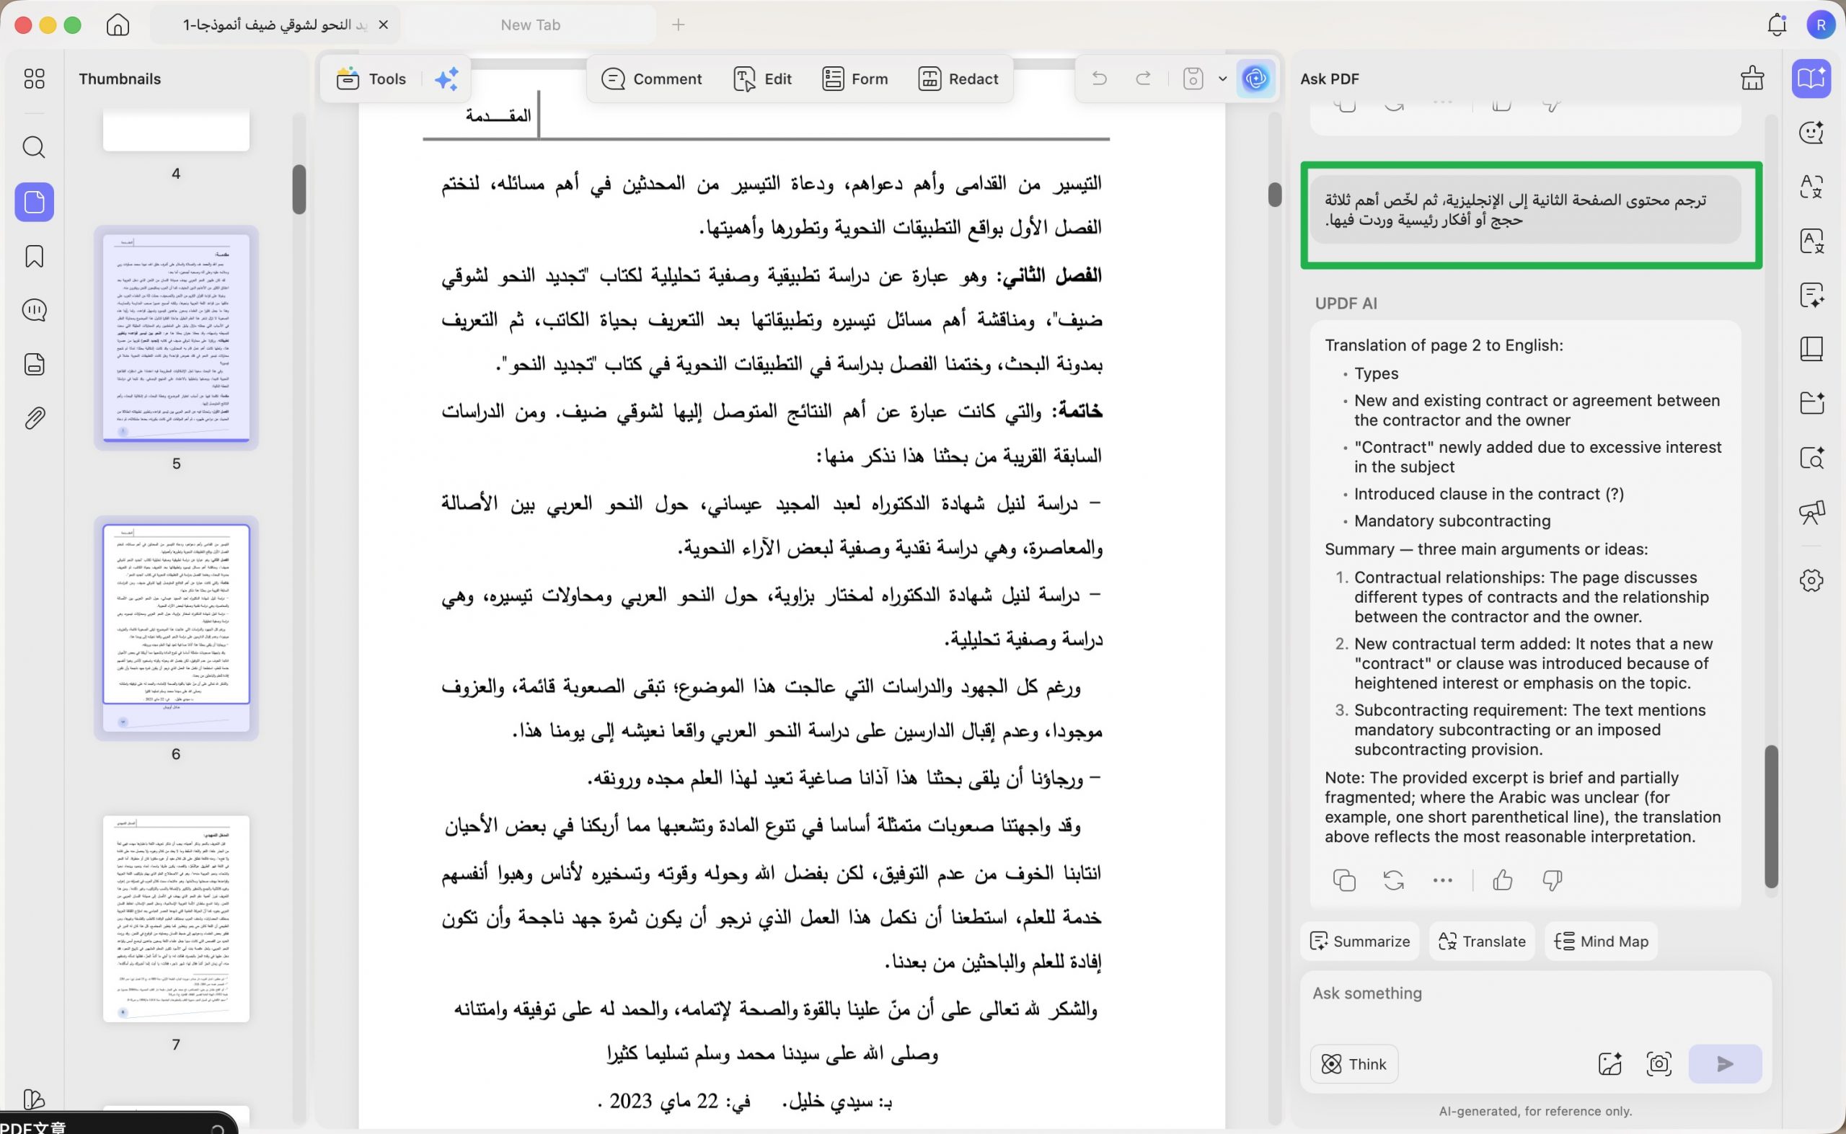Send the chat message
Viewport: 1846px width, 1134px height.
click(1724, 1063)
